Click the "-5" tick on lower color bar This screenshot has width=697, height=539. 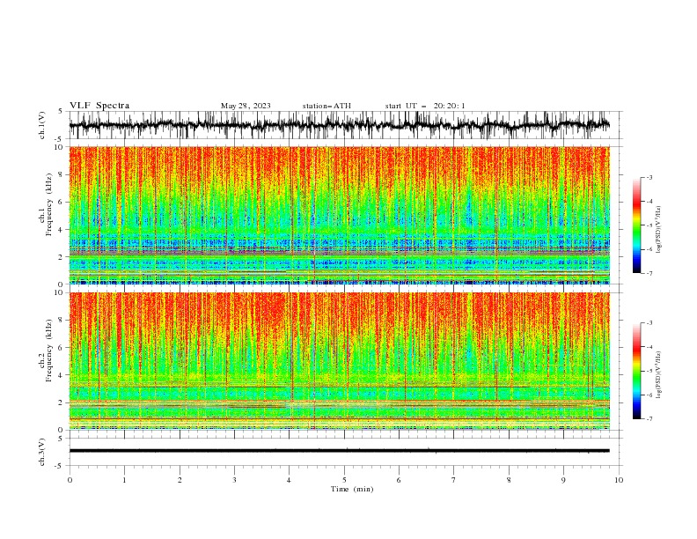(649, 371)
